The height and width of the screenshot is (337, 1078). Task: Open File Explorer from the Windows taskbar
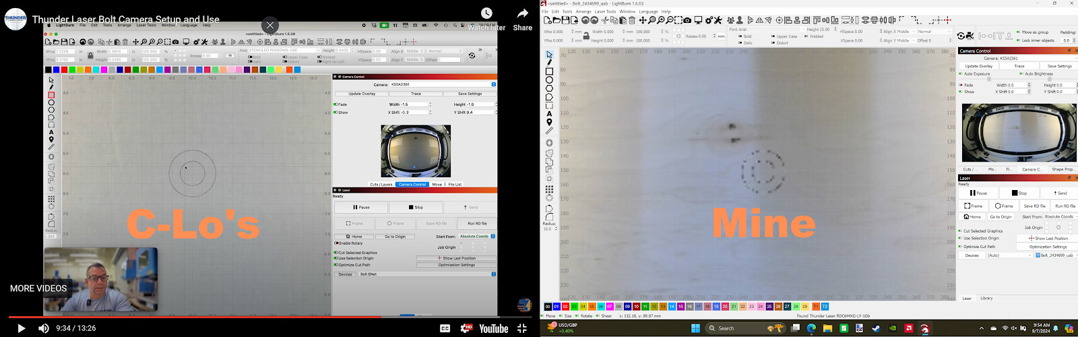[827, 328]
